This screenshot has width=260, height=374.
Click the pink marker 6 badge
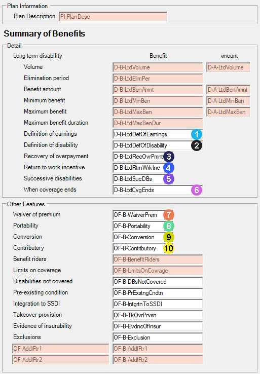pyautogui.click(x=197, y=190)
